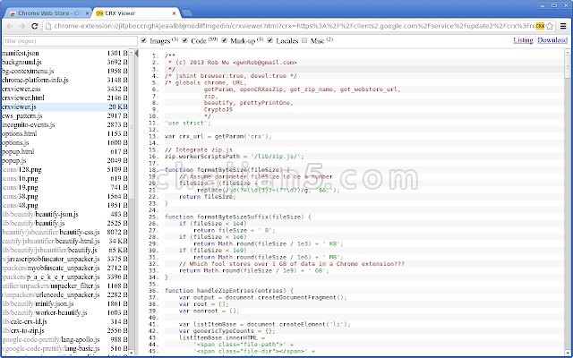Open urlencode_unpacker.js file

[64, 294]
